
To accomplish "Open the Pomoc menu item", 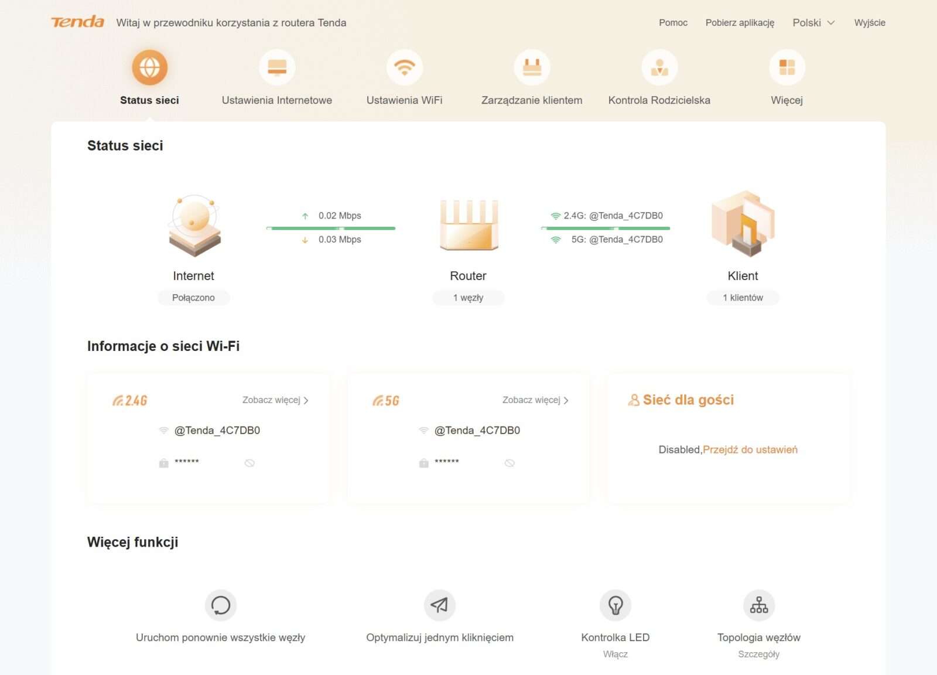I will point(673,23).
